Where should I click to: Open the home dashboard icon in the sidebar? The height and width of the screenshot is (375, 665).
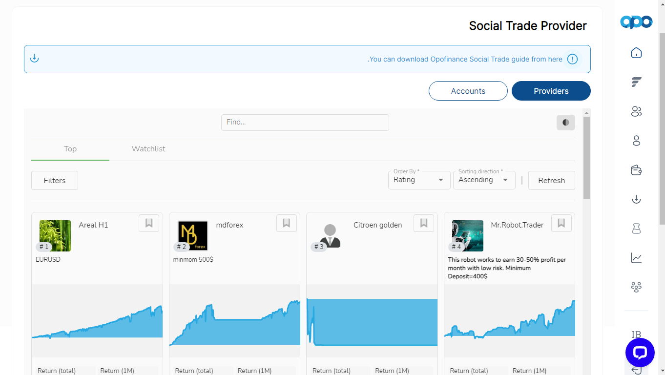point(636,53)
